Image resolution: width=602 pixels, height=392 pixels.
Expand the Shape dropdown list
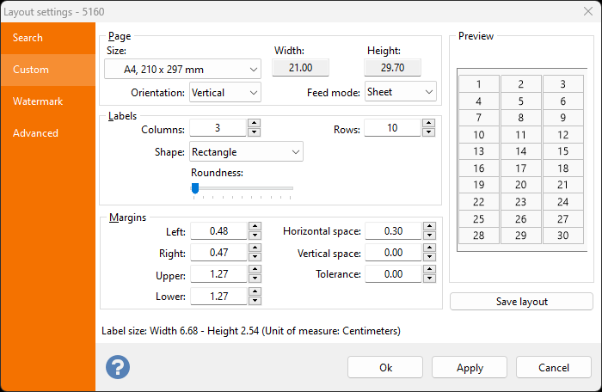246,152
